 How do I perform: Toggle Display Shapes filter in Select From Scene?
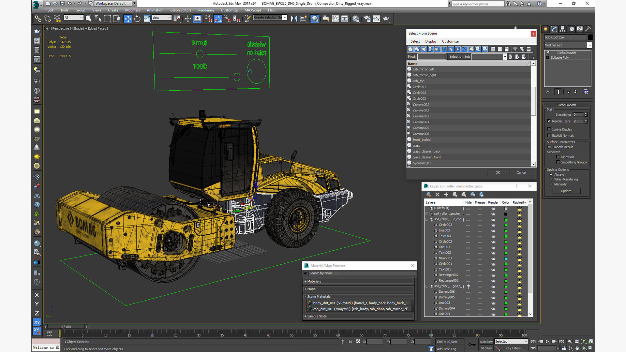tap(417, 49)
